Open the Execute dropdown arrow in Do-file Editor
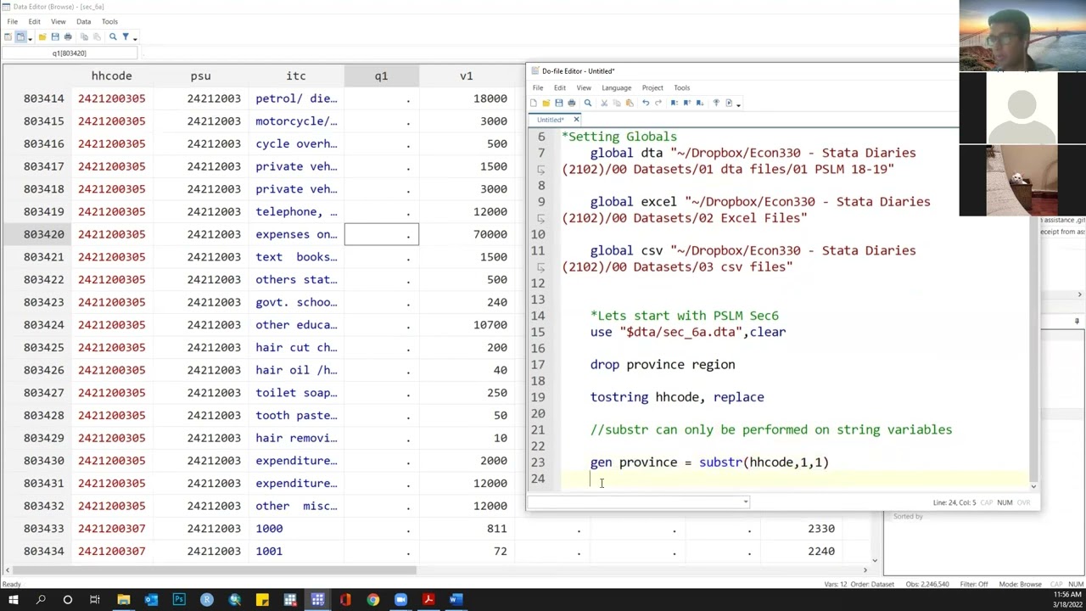1086x611 pixels. tap(738, 104)
